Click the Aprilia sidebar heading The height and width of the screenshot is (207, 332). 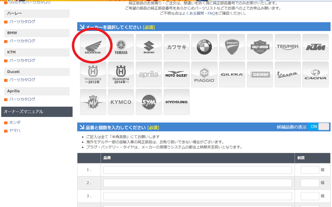[37, 91]
